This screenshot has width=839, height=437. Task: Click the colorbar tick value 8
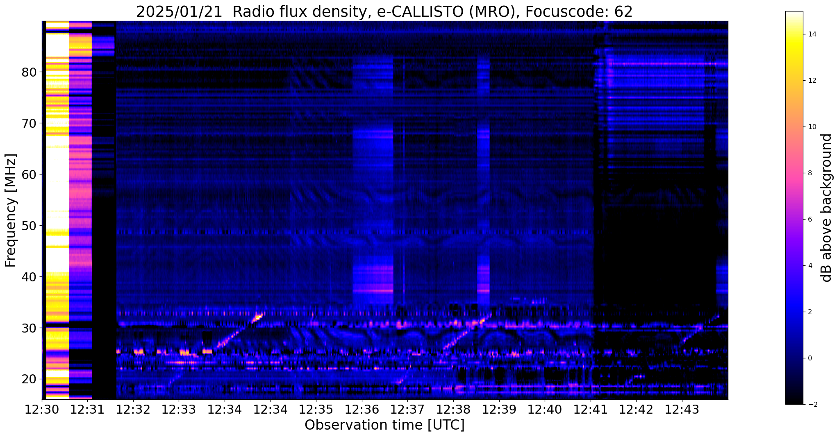click(x=809, y=173)
